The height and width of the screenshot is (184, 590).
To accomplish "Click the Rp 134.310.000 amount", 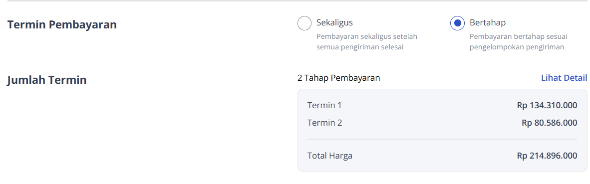I will click(547, 105).
